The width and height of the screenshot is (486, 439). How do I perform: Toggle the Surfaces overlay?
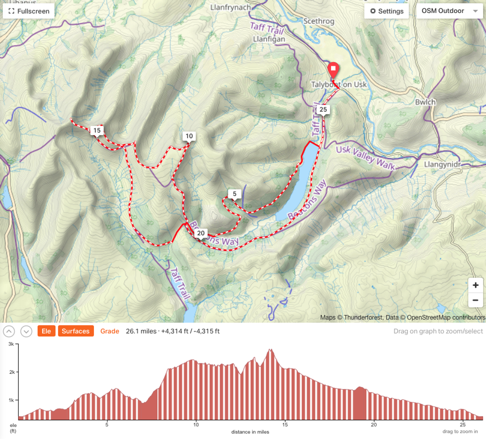pos(76,331)
